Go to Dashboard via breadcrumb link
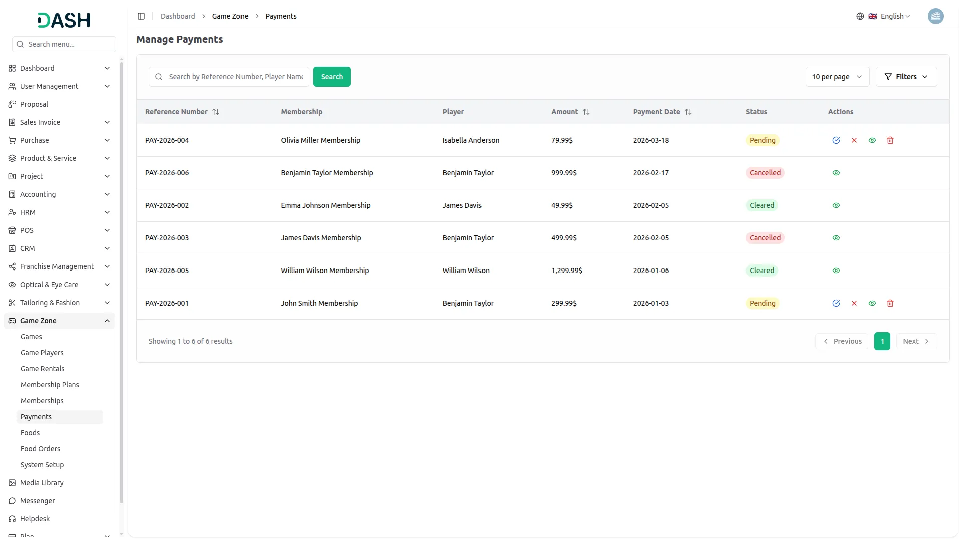The width and height of the screenshot is (962, 541). (x=178, y=16)
